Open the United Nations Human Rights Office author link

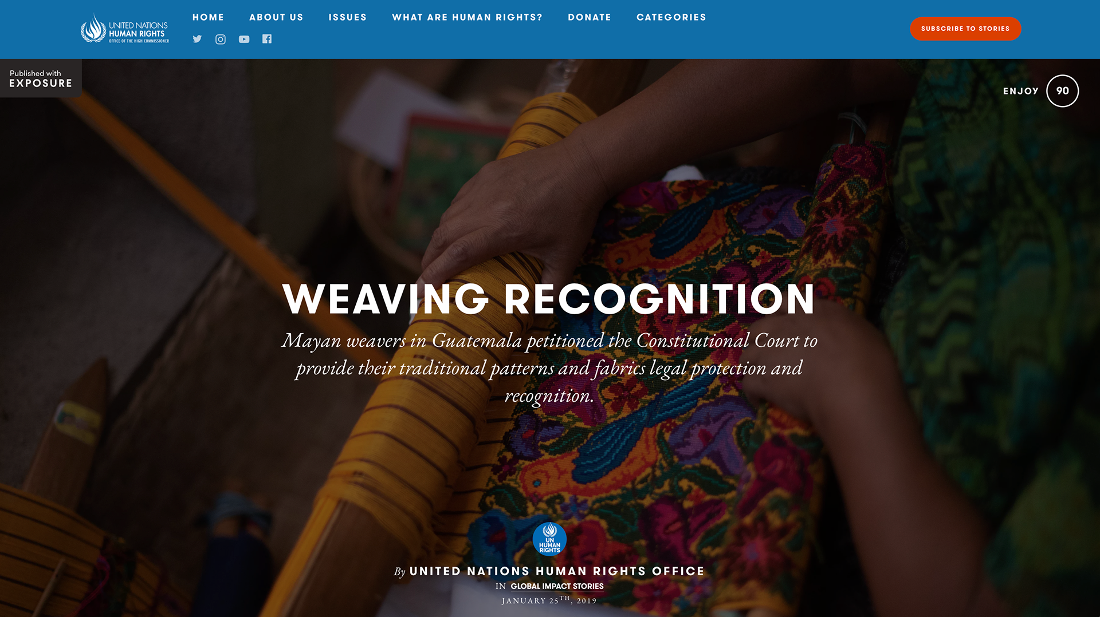click(x=557, y=571)
